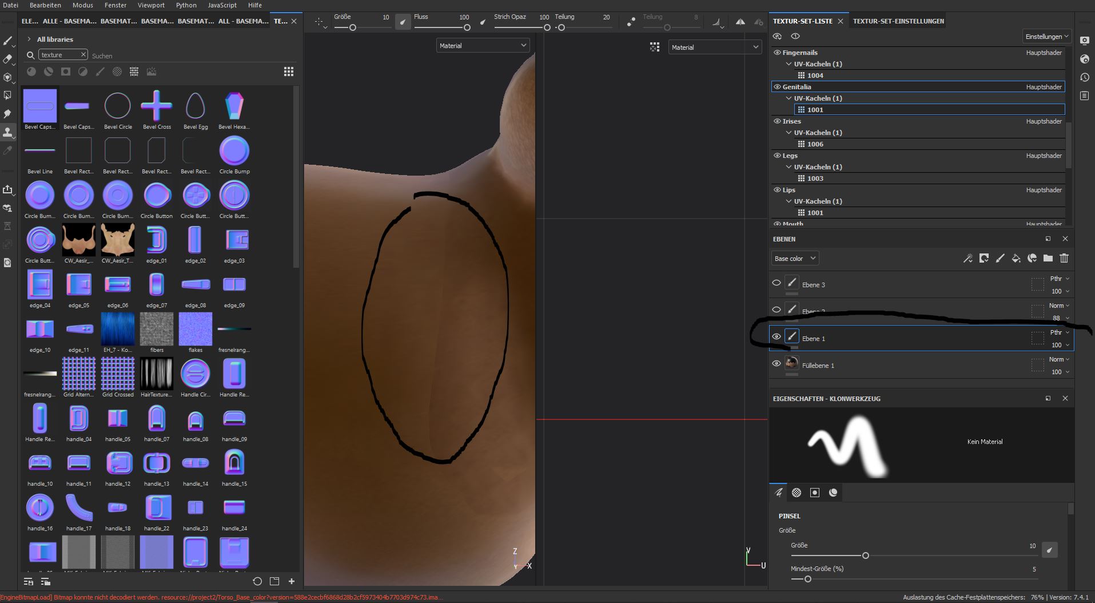
Task: Select the Füllebene 1 layer
Action: [922, 365]
